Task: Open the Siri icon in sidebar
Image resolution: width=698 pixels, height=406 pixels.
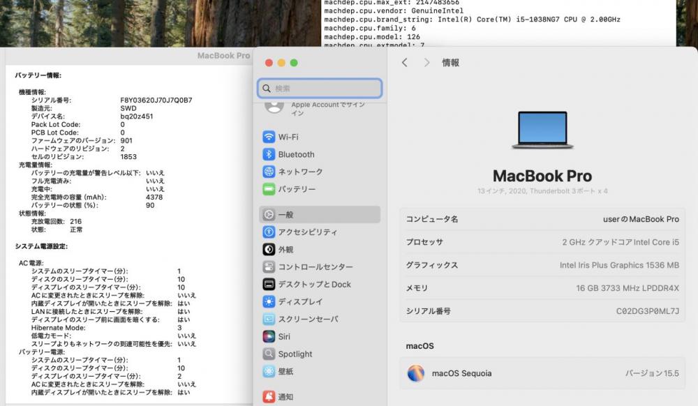Action: pos(269,337)
